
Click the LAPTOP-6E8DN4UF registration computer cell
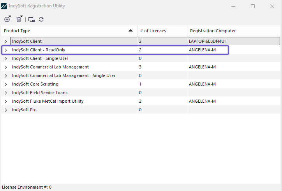pos(208,41)
